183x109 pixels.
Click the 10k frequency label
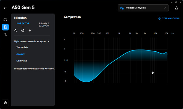[x=155, y=33]
